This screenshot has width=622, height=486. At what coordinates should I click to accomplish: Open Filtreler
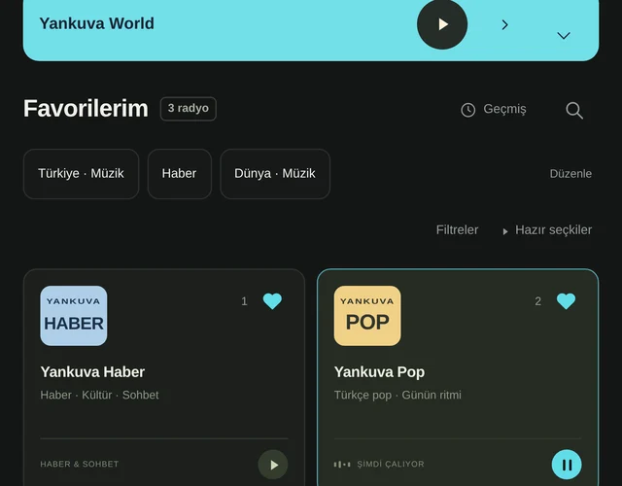(x=457, y=230)
